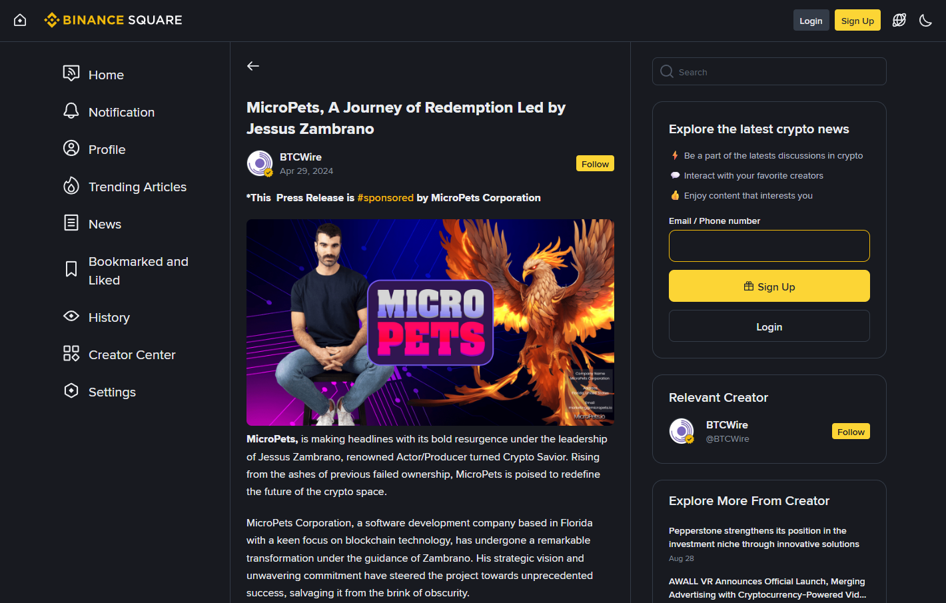View History via eye icon
The height and width of the screenshot is (603, 946).
[71, 316]
